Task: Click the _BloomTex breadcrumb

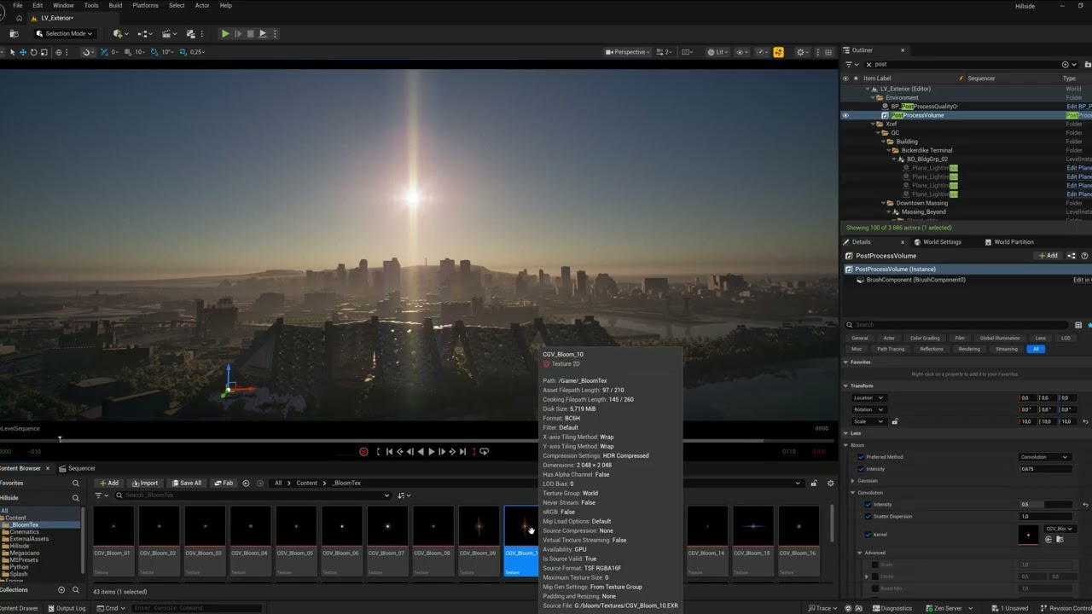Action: tap(347, 483)
